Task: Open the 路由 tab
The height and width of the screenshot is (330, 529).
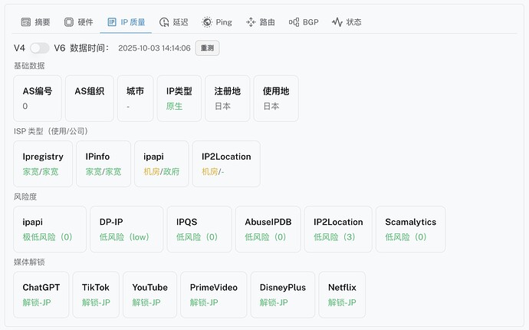Action: click(261, 22)
